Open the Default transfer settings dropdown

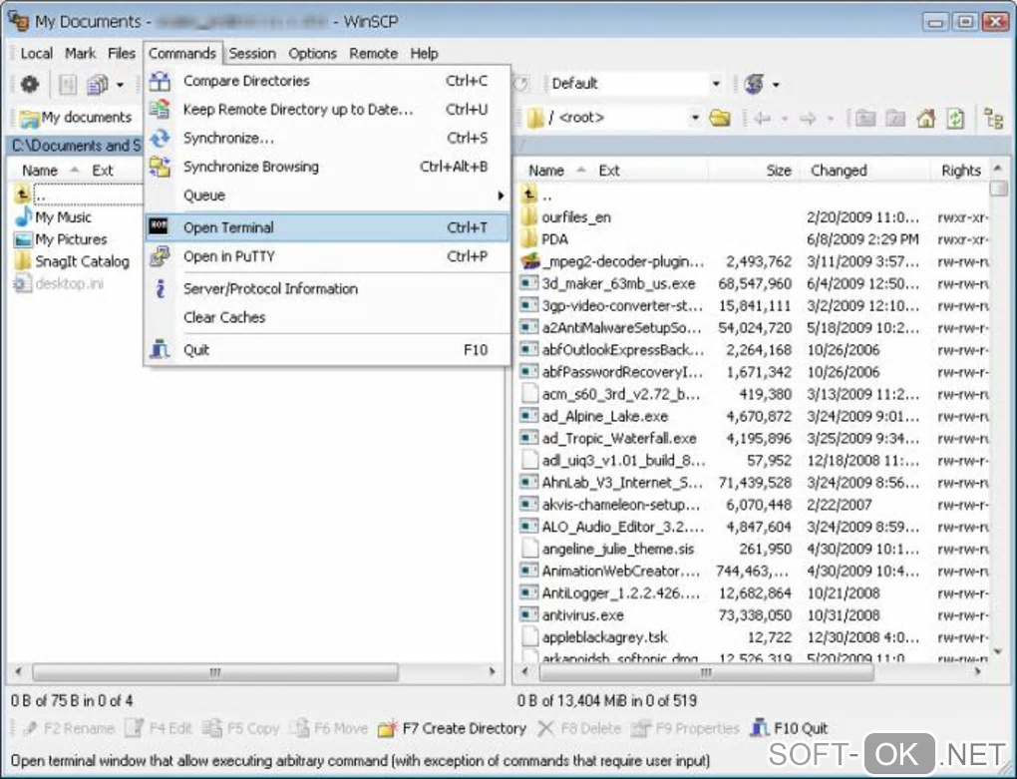pos(716,84)
